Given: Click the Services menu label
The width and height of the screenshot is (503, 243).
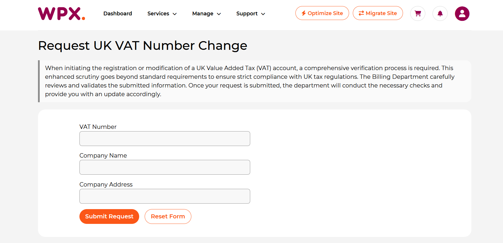Looking at the screenshot, I should point(158,14).
